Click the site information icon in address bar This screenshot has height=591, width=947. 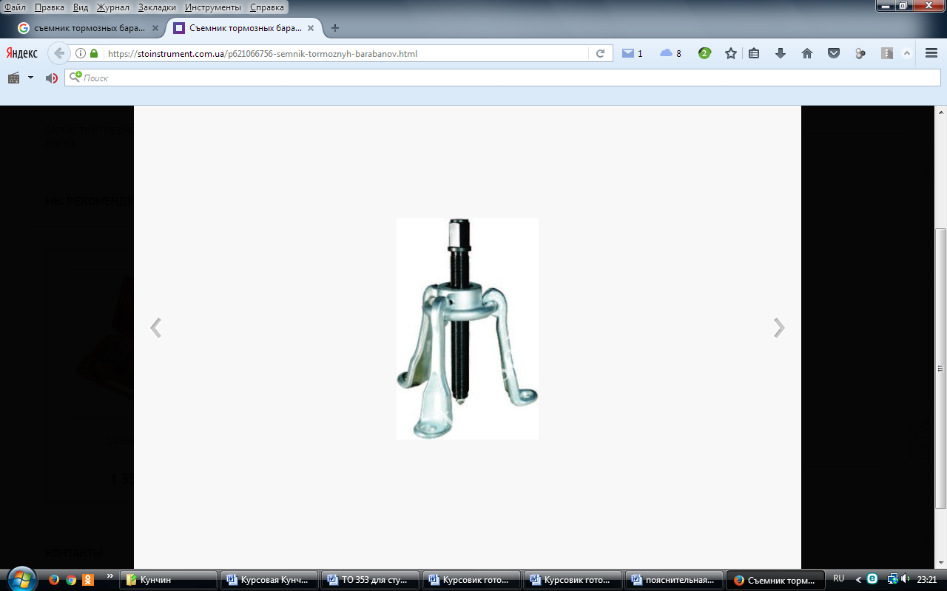[x=81, y=53]
